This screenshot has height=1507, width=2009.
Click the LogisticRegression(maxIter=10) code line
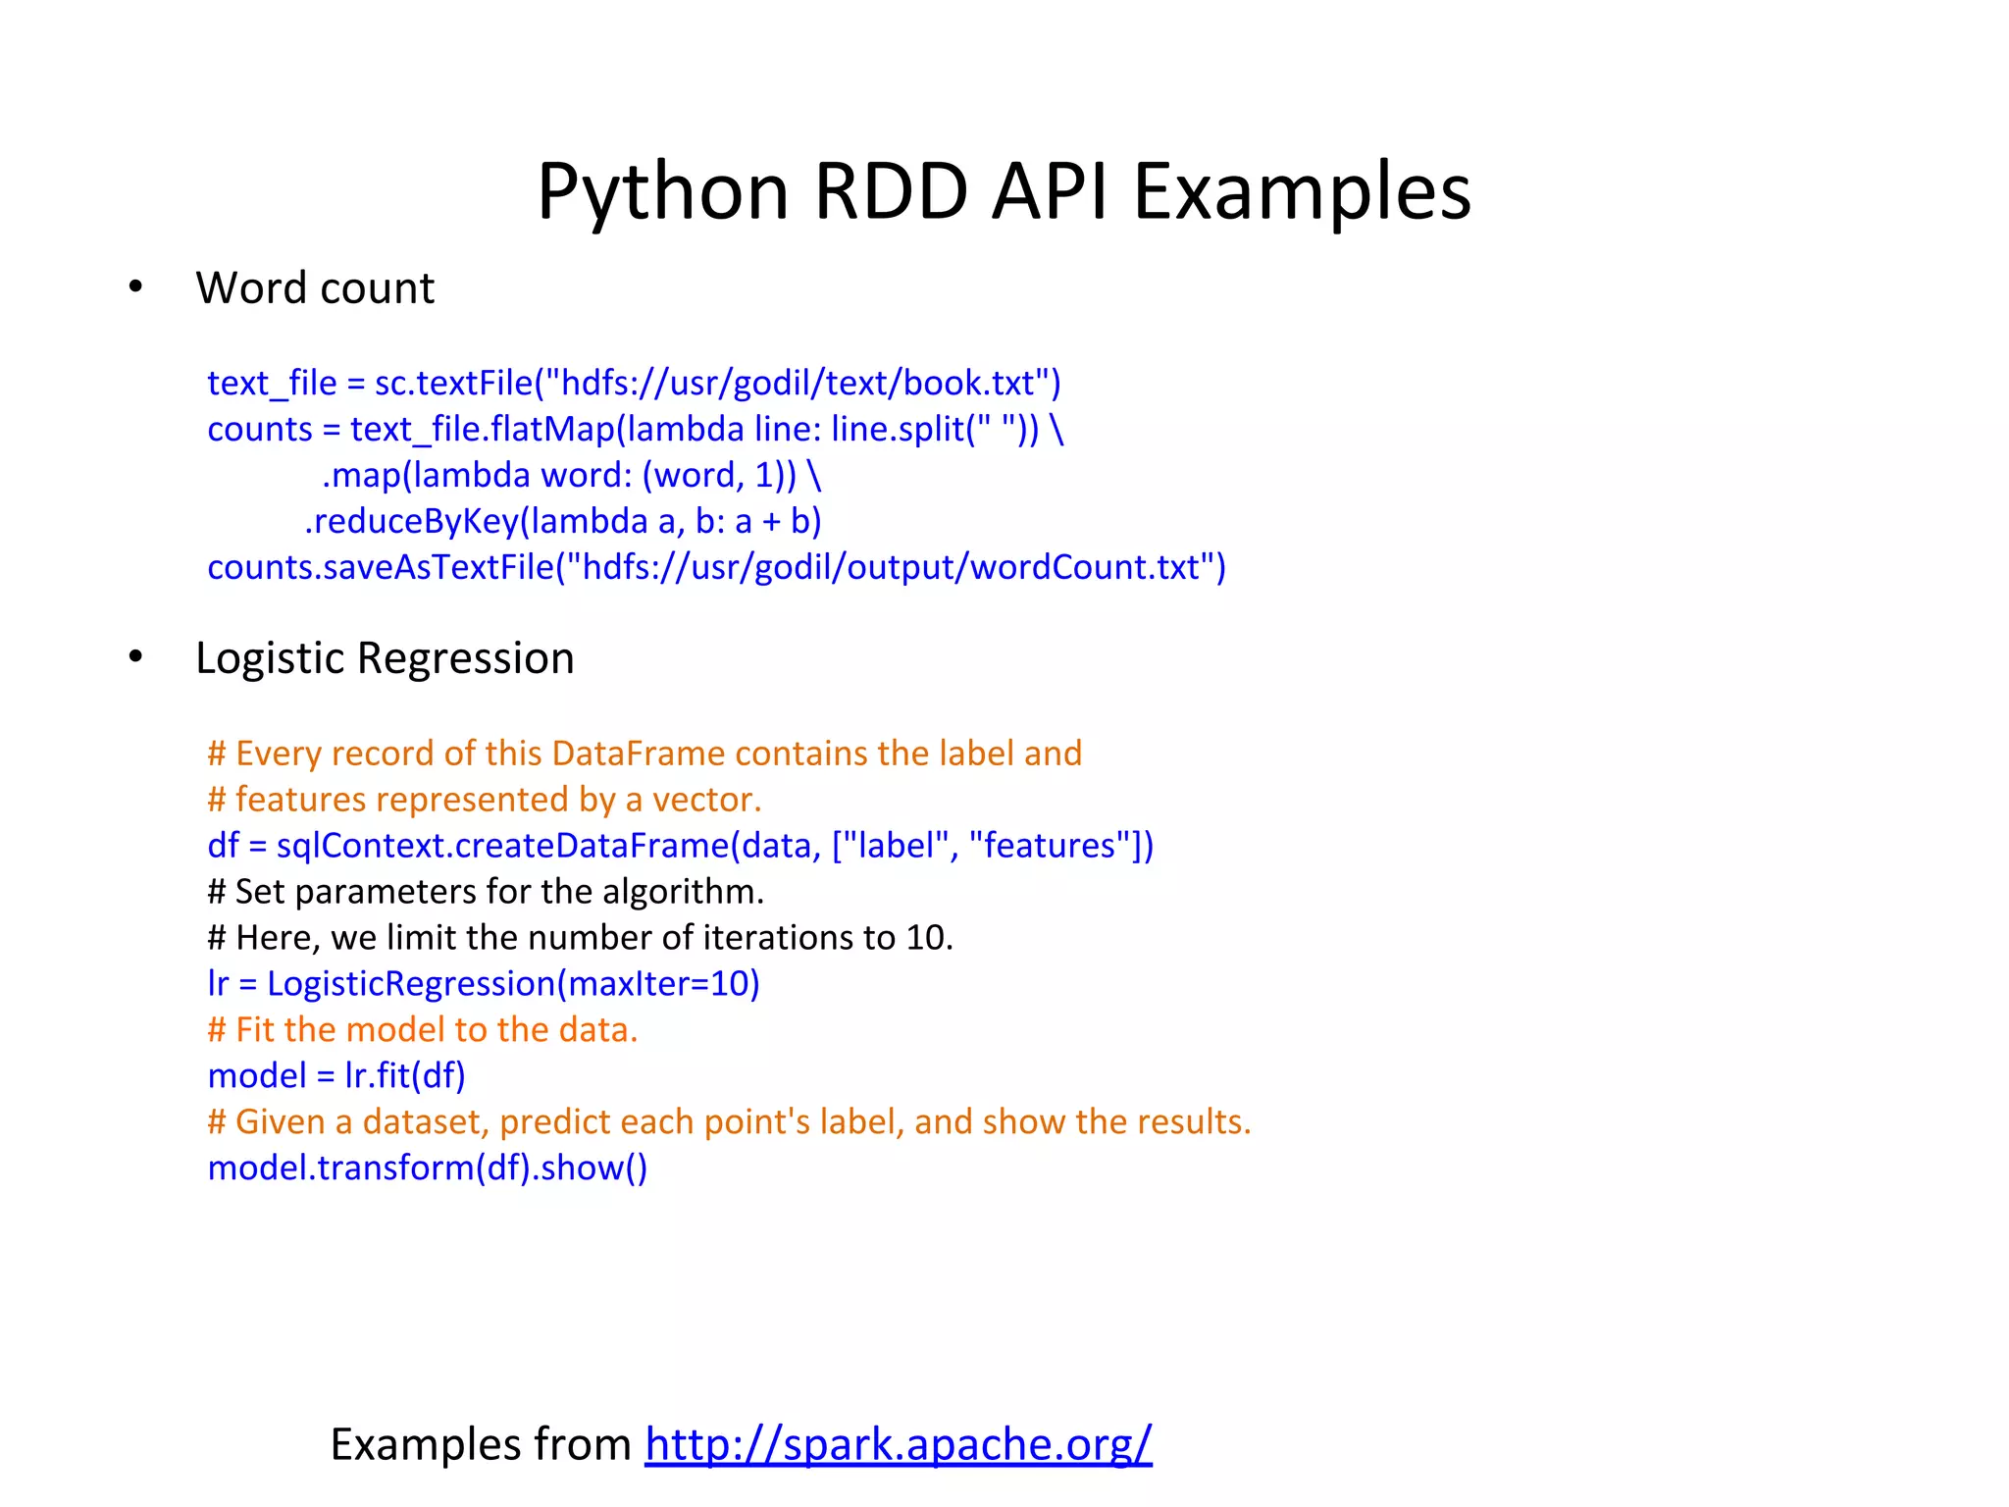(x=484, y=984)
